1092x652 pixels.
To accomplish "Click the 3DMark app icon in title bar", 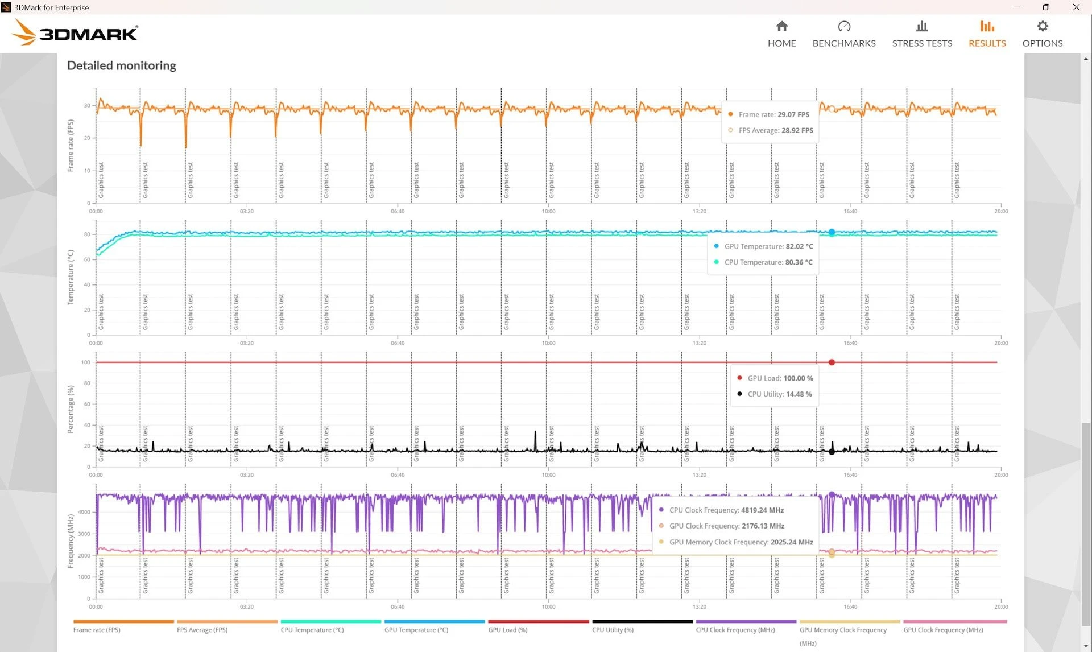I will 6,7.
